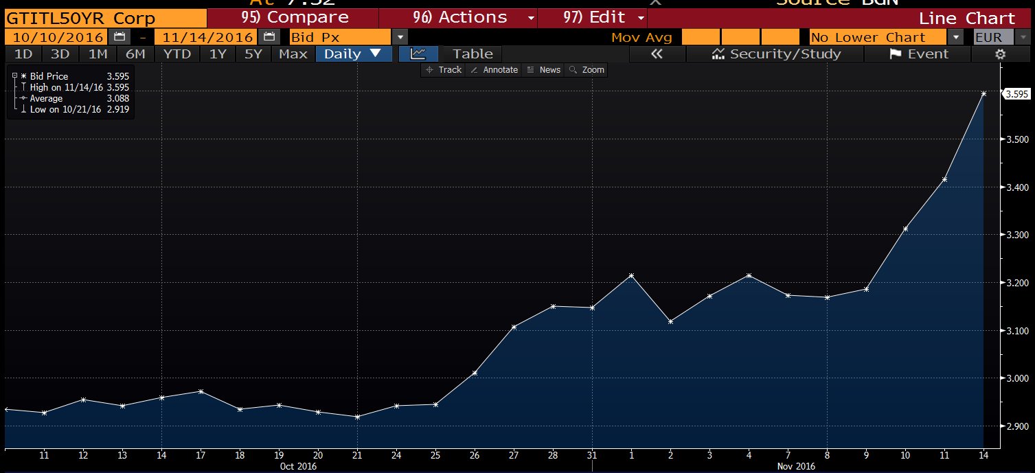Viewport: 1035px width, 473px height.
Task: Click the third Mov Avg input box
Action: pyautogui.click(x=781, y=37)
